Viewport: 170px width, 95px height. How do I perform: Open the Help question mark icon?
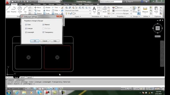pos(146,2)
